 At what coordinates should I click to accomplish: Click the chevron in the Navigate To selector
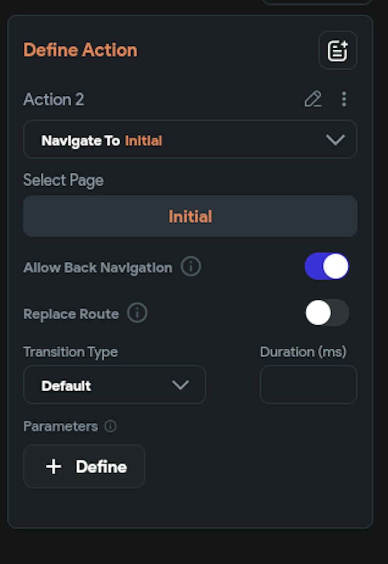(335, 140)
